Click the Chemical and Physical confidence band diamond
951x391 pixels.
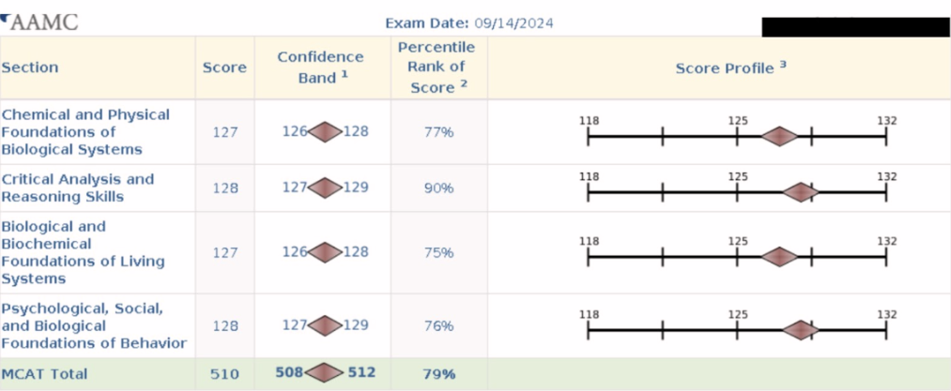tap(325, 131)
